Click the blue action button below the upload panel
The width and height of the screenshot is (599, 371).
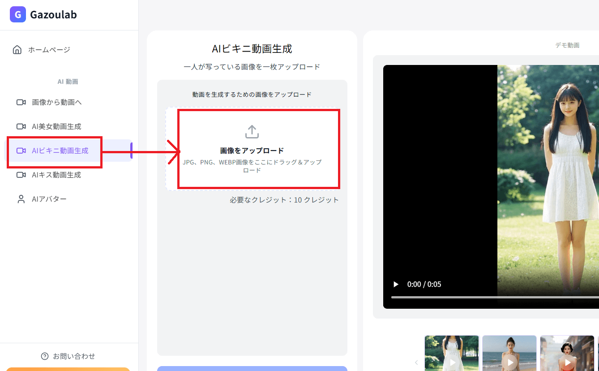click(252, 369)
